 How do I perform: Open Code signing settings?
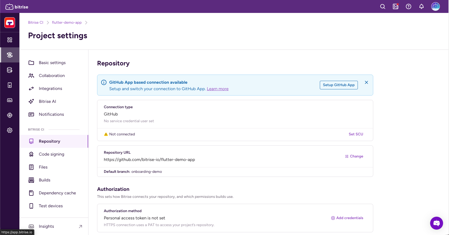[x=54, y=154]
